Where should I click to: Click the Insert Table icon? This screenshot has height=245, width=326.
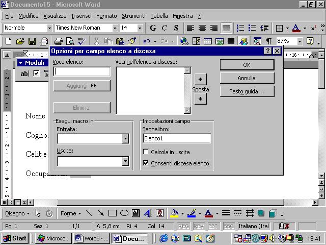(x=208, y=41)
